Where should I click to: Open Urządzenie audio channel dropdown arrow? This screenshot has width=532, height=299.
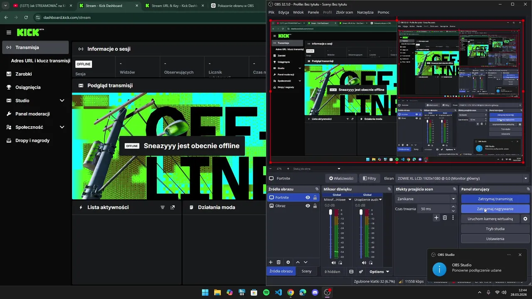pyautogui.click(x=381, y=200)
